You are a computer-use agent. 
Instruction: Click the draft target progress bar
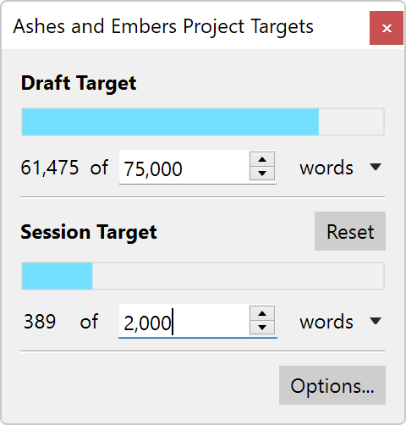pos(203,122)
